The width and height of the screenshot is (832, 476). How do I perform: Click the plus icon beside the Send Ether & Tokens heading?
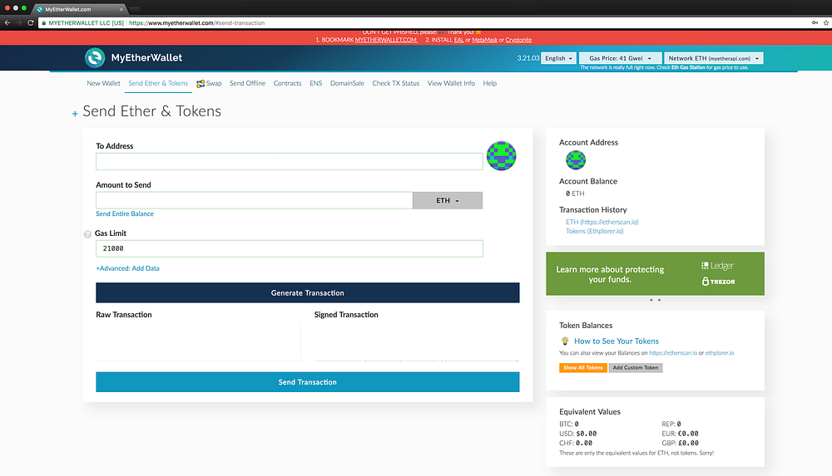[x=75, y=114]
